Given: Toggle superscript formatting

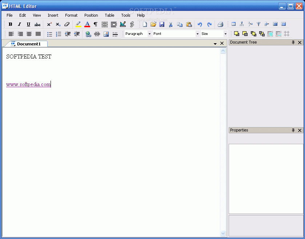Looking at the screenshot, I should pos(49,24).
